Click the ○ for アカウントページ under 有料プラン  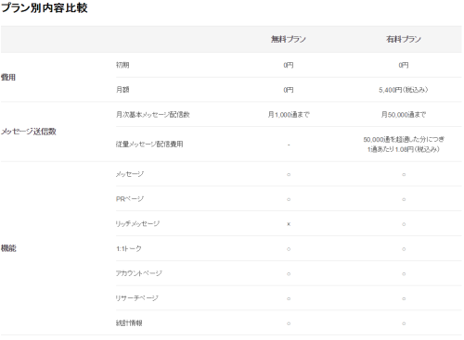click(x=404, y=274)
